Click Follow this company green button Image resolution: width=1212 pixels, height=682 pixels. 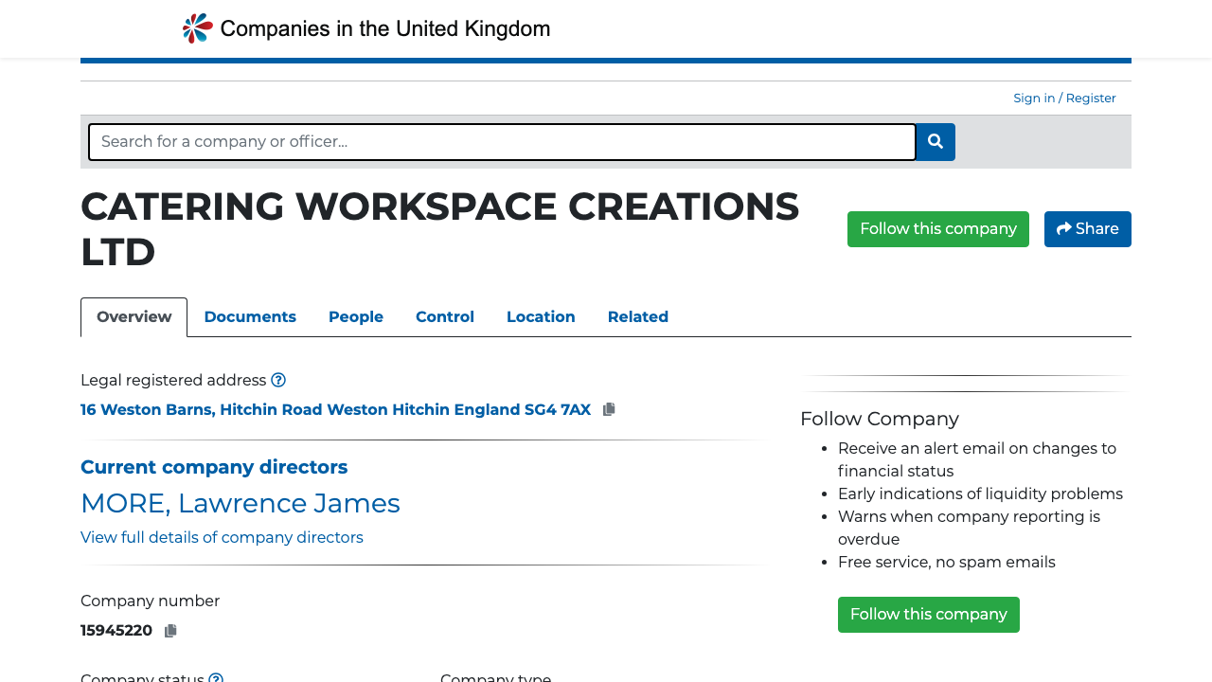(x=937, y=228)
